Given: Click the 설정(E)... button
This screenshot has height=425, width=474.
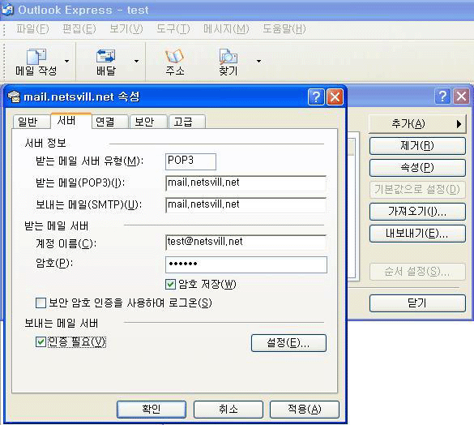Looking at the screenshot, I should tap(288, 343).
